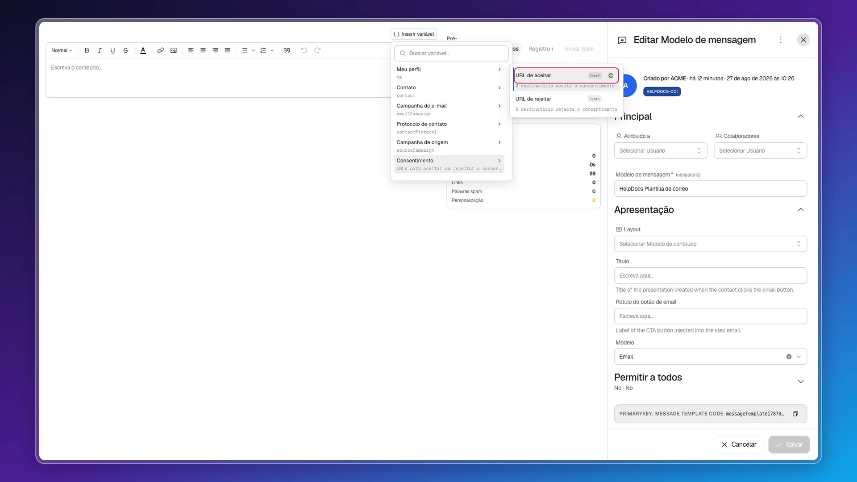Open the Normal paragraph style dropdown

(62, 50)
